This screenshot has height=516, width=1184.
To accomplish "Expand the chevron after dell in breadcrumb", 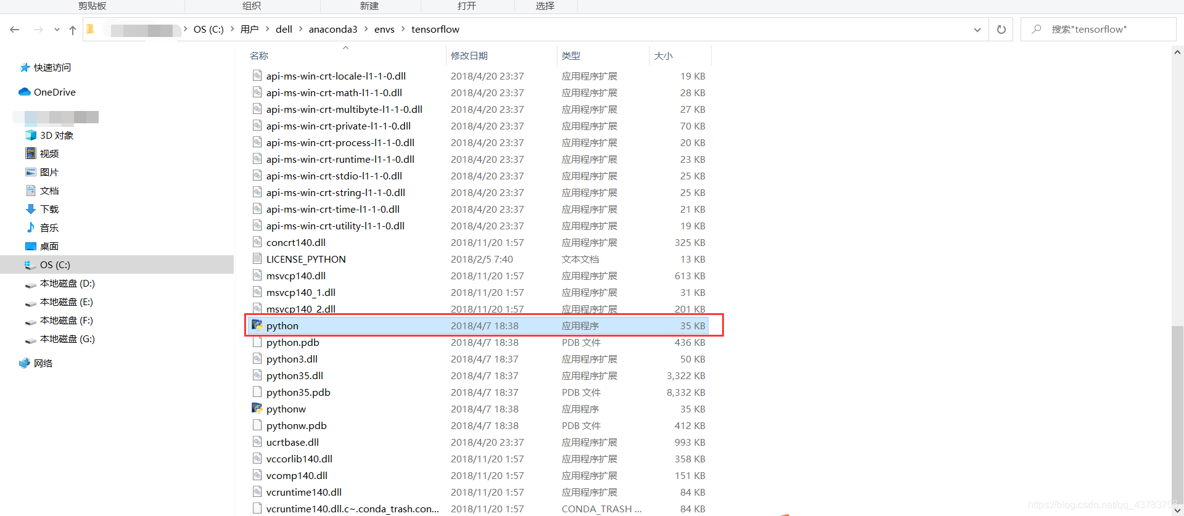I will 301,29.
